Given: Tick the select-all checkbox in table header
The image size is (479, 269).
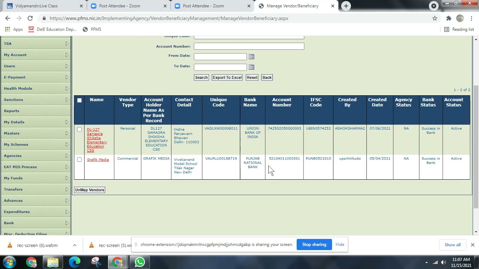Looking at the screenshot, I should pos(79,100).
